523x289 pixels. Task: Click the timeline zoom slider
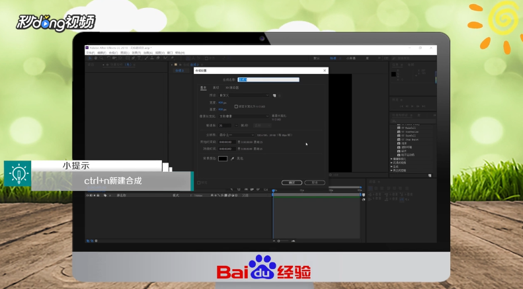(283, 241)
